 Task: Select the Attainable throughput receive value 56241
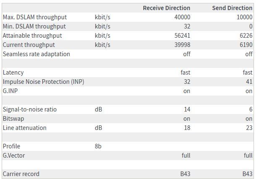click(182, 36)
